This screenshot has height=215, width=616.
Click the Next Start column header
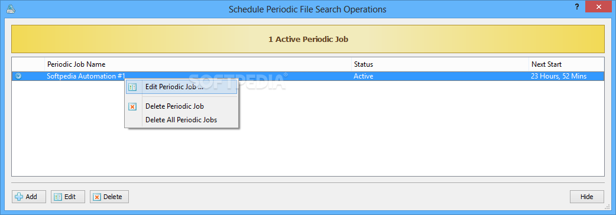coord(566,64)
